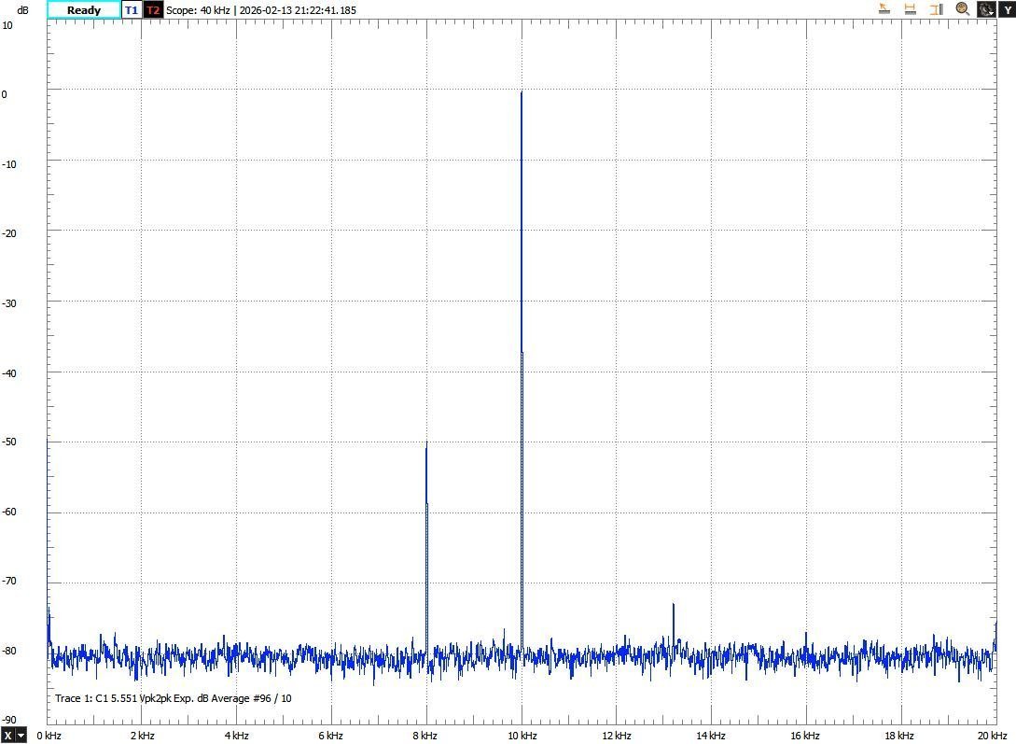The height and width of the screenshot is (744, 1016).
Task: Click the Ready status button
Action: click(84, 10)
